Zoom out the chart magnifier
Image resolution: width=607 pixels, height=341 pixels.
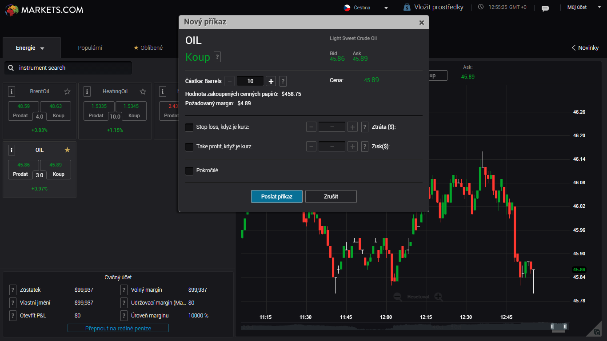[398, 297]
